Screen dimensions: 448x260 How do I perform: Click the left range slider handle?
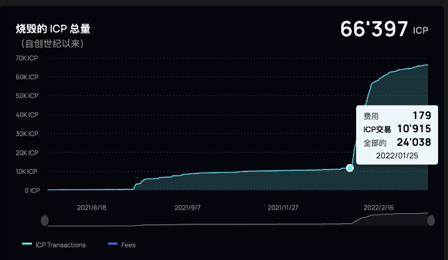[45, 220]
